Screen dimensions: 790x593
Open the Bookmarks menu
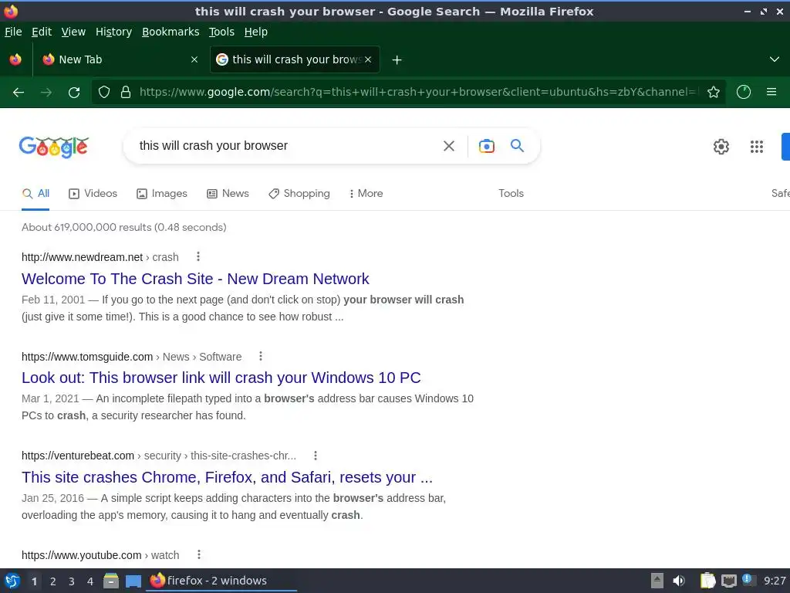[x=170, y=32]
